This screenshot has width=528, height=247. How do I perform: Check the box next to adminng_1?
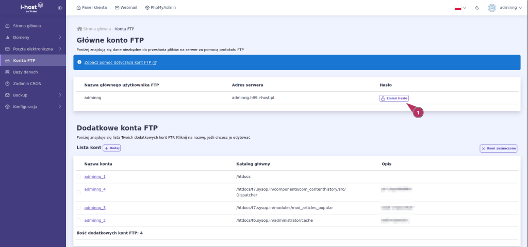click(78, 176)
